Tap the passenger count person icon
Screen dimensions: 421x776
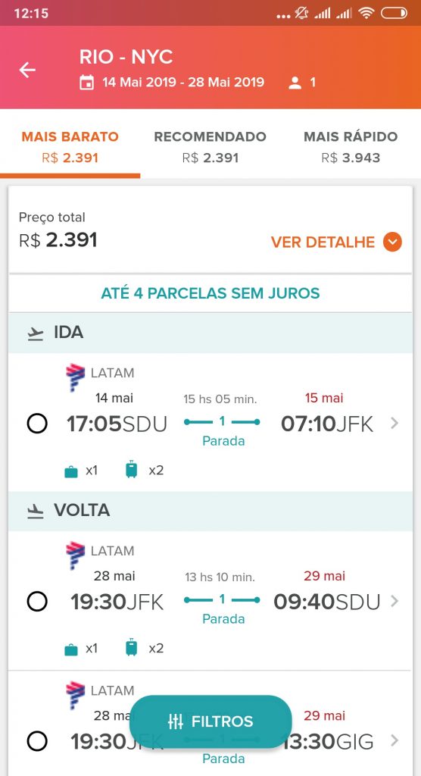pos(295,83)
